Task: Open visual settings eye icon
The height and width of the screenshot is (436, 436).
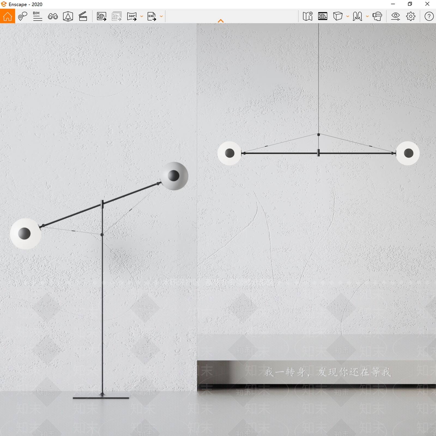Action: coord(395,16)
